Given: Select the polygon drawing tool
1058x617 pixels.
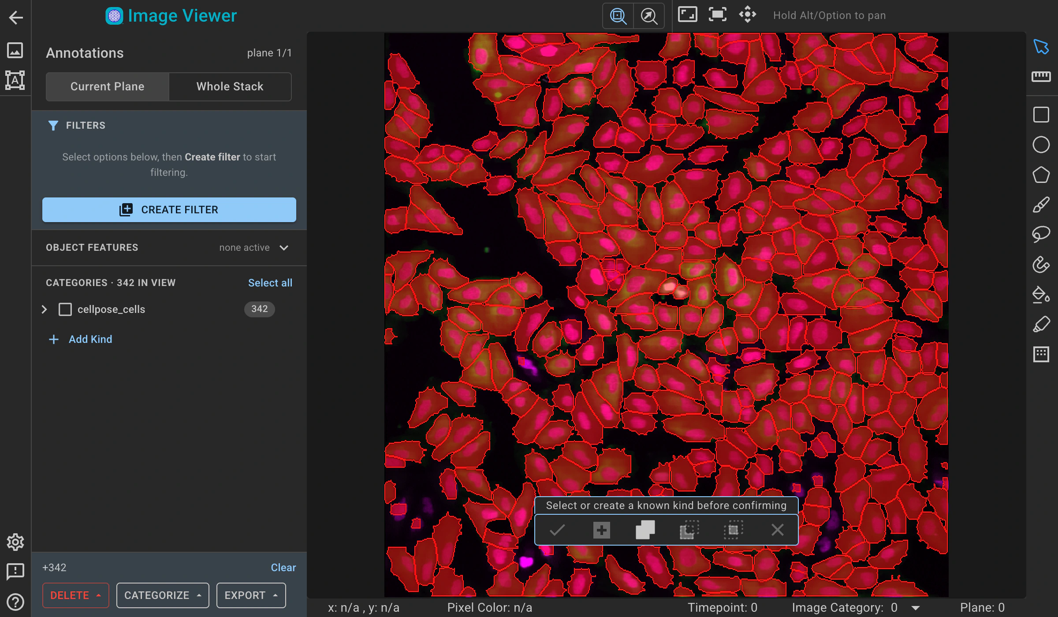Looking at the screenshot, I should [x=1041, y=175].
